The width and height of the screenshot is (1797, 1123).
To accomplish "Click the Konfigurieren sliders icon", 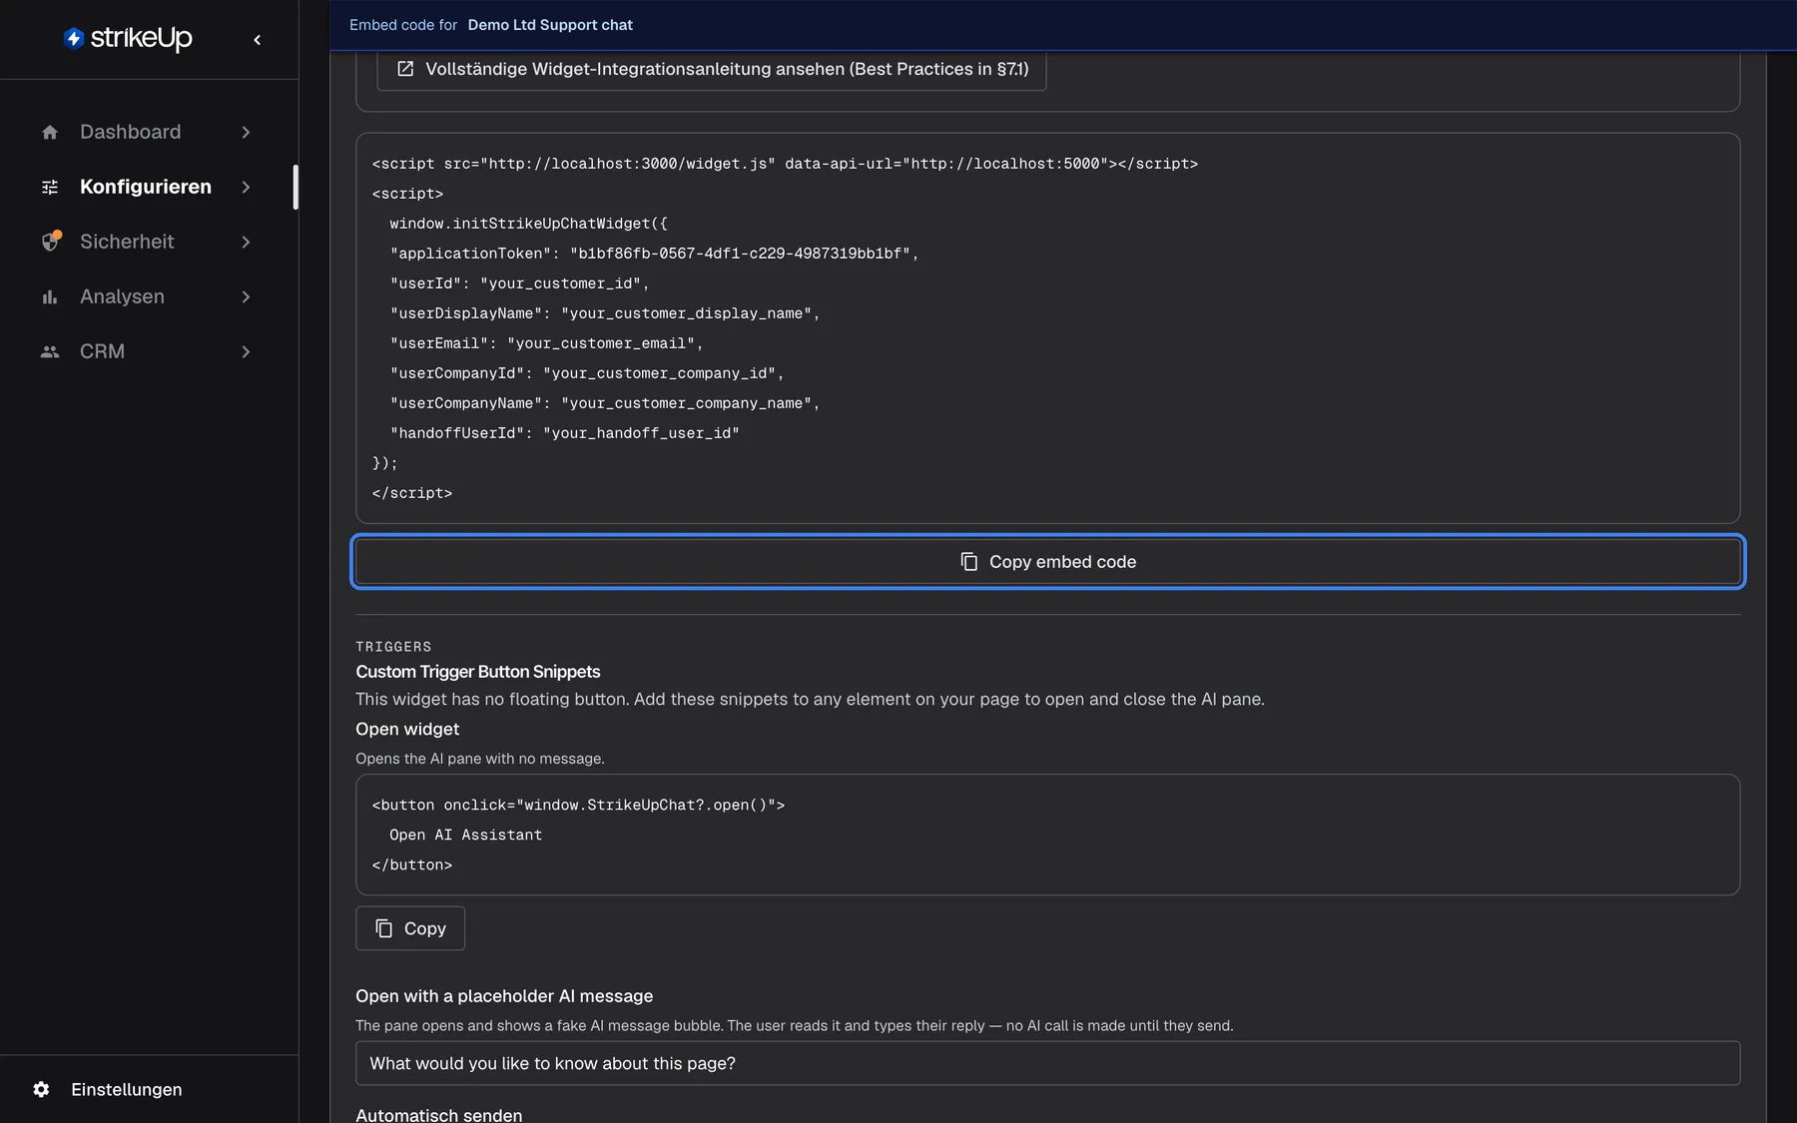I will tap(50, 187).
